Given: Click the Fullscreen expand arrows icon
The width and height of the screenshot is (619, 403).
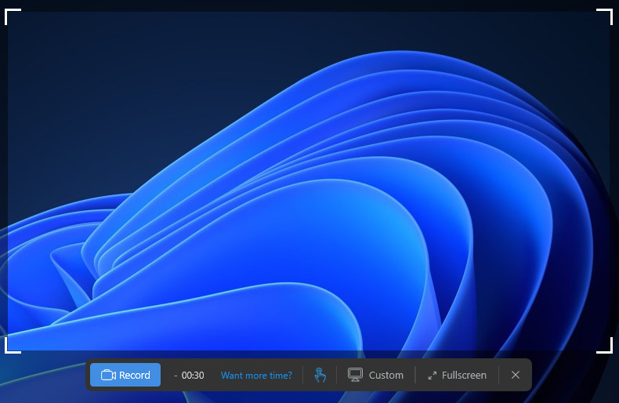Looking at the screenshot, I should [x=432, y=376].
